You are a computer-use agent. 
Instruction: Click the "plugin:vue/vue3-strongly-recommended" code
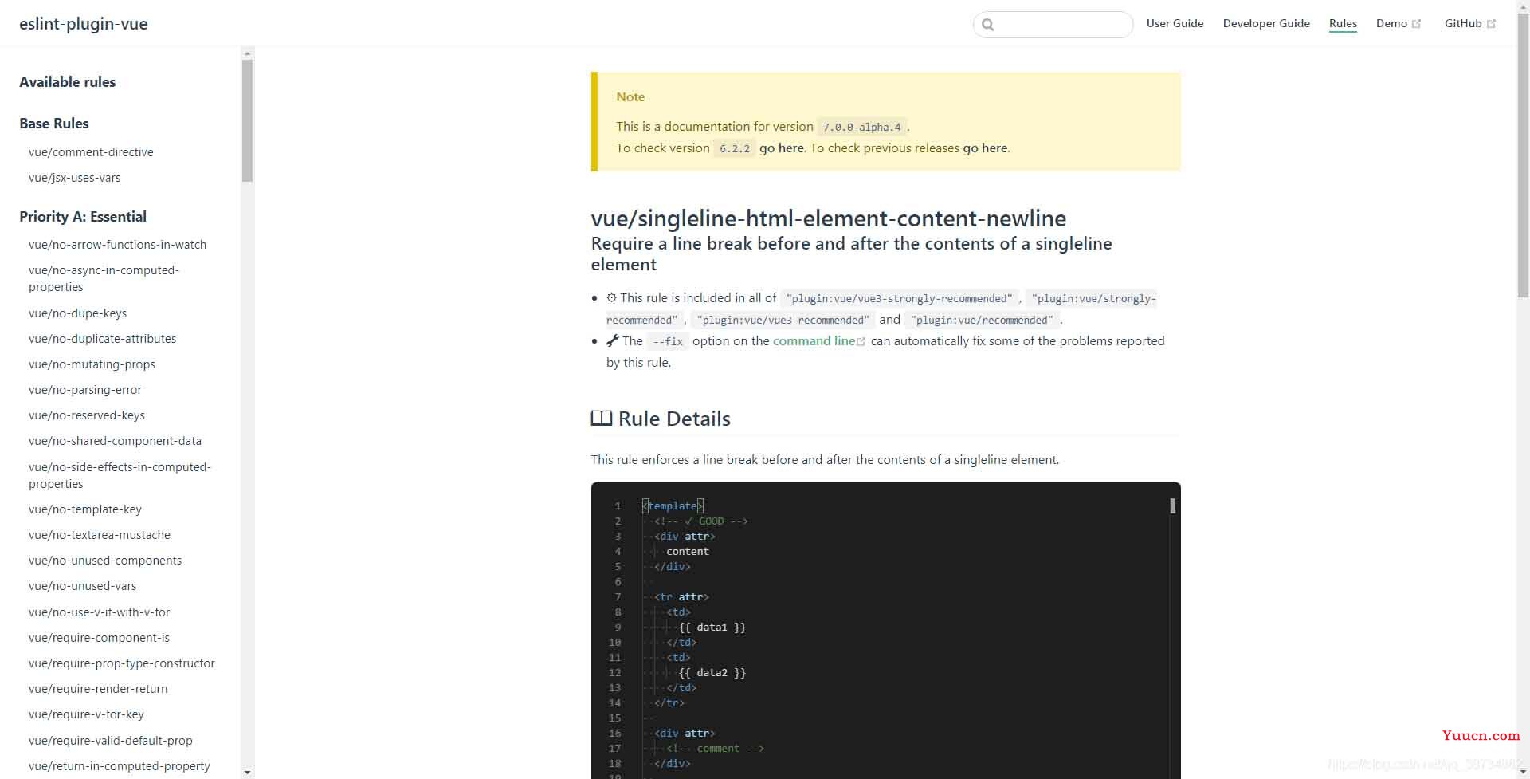tap(899, 298)
